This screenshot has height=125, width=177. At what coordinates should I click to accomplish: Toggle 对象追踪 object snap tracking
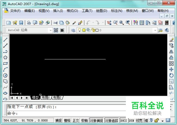tap(112, 120)
